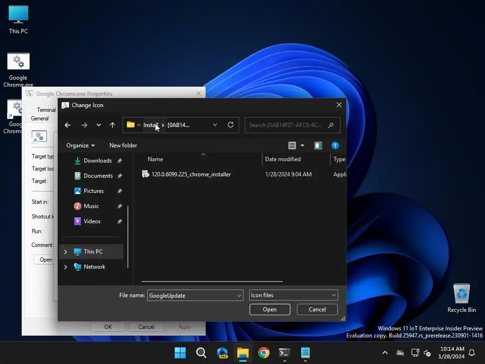Viewport: 485px width, 364px height.
Task: Click Cancel in the Properties window
Action: [x=146, y=327]
